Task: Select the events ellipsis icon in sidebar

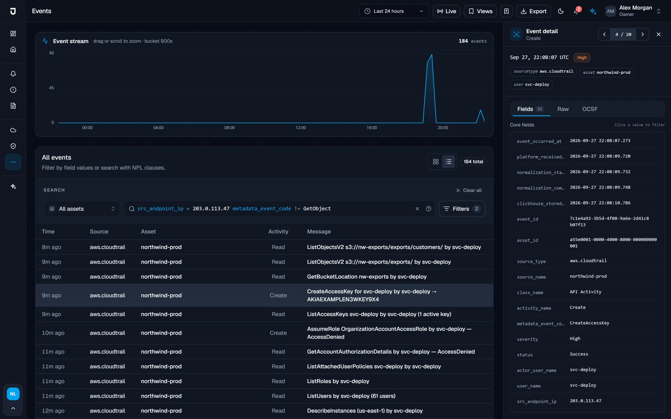Action: point(13,162)
